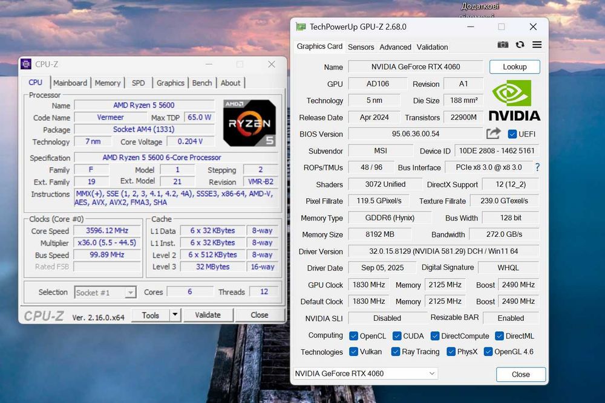Click the Bandwidth value 272.0 GB/s

coord(504,234)
